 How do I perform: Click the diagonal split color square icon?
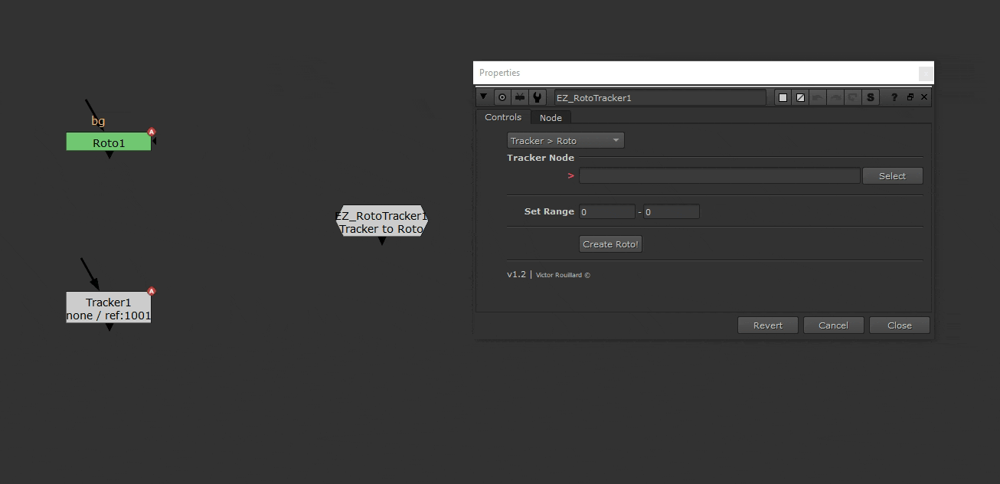[x=800, y=97]
